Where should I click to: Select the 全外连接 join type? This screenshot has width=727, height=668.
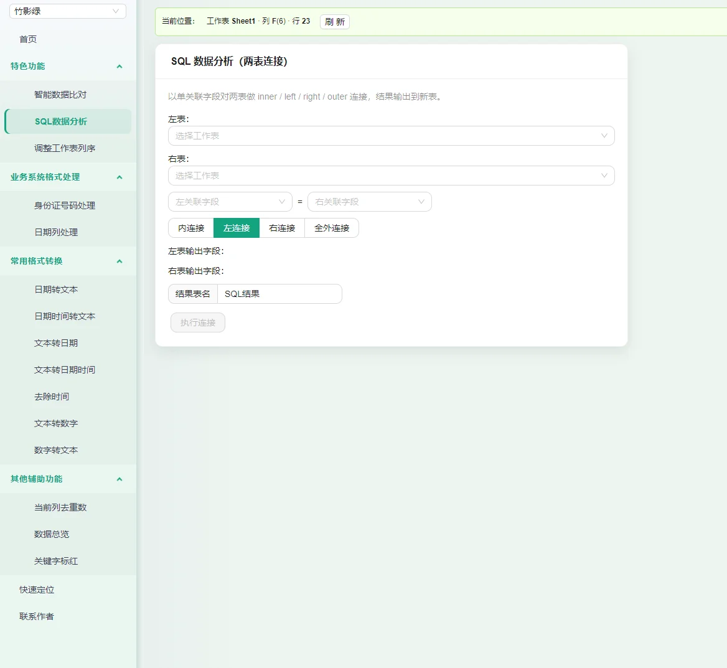332,228
